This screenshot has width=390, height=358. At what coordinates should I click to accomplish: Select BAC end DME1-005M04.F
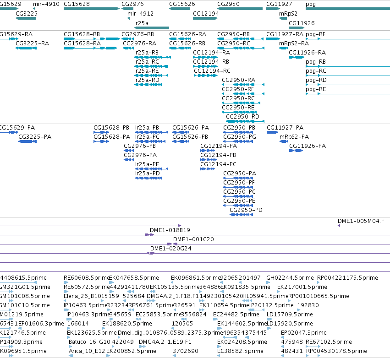tap(361, 221)
